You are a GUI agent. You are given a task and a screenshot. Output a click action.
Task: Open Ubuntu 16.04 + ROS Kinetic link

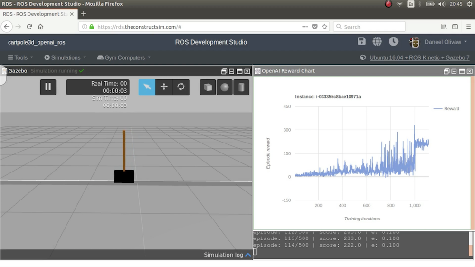(419, 57)
